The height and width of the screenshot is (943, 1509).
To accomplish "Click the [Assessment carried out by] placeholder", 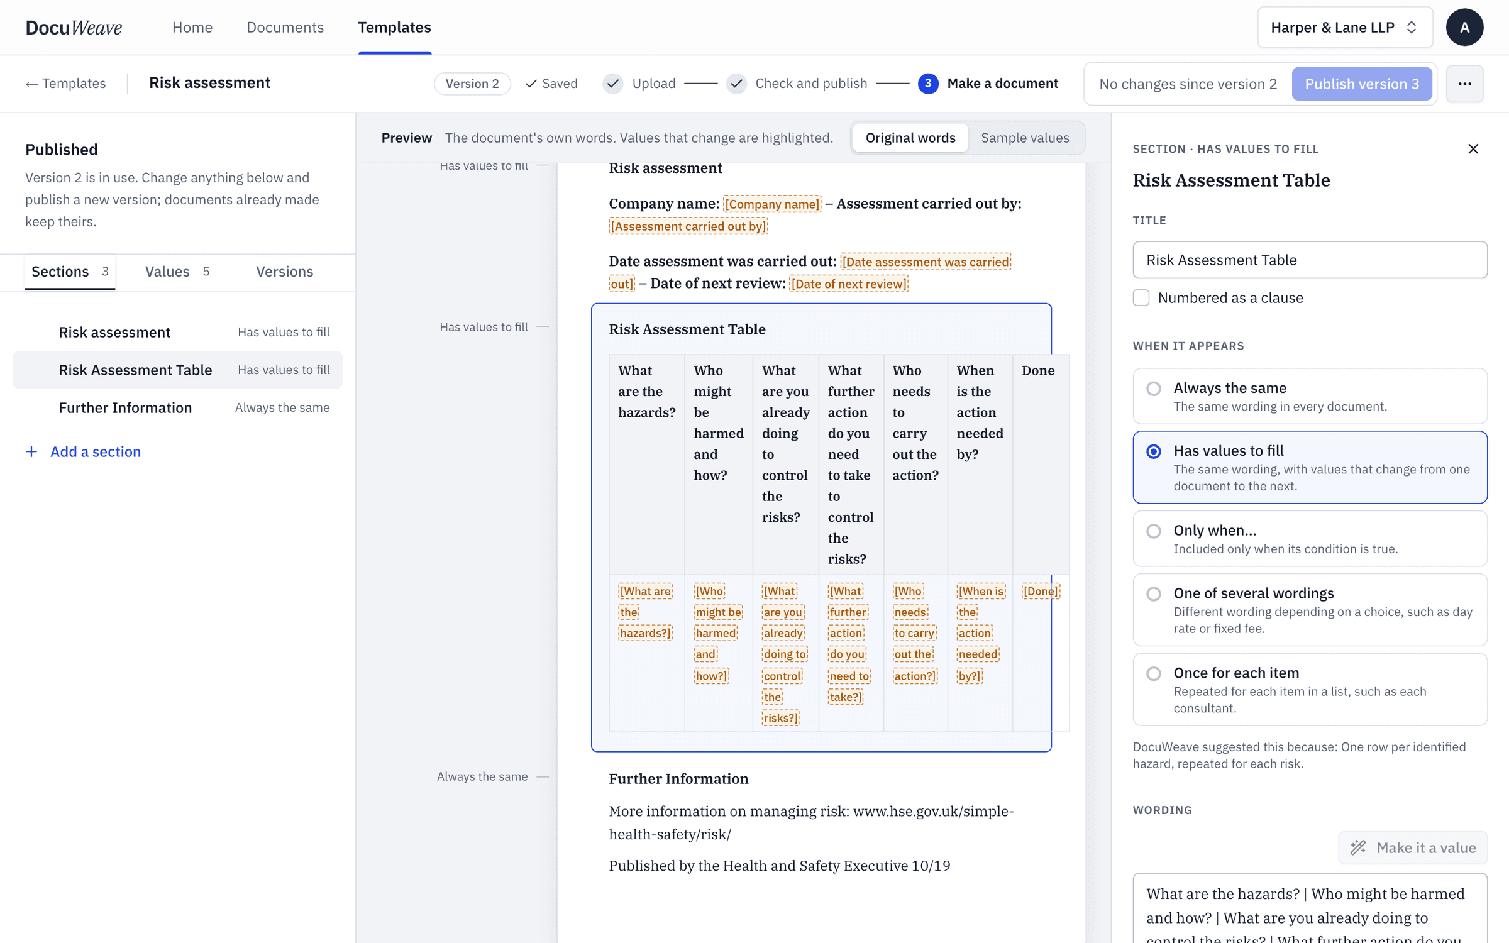I will point(688,226).
